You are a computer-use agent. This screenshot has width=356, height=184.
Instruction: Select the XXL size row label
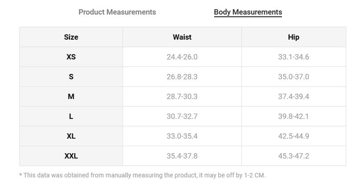71,156
